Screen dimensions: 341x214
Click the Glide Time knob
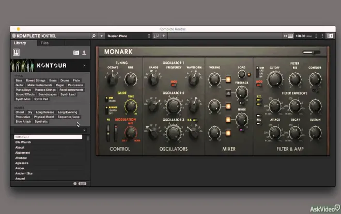tap(131, 106)
